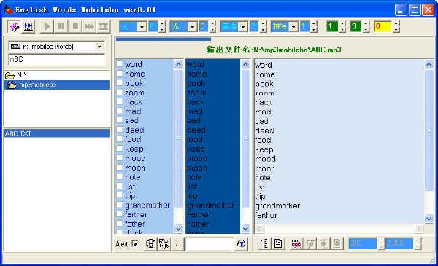Click 'grandmother' in the right text pane
The height and width of the screenshot is (266, 438).
[x=277, y=206]
